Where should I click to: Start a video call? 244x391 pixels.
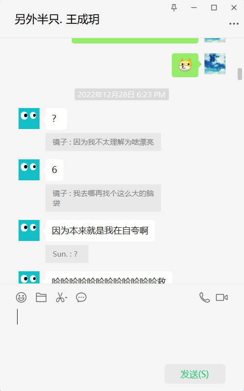[222, 297]
